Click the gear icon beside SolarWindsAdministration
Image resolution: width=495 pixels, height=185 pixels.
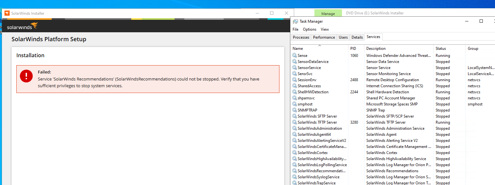tap(294, 128)
